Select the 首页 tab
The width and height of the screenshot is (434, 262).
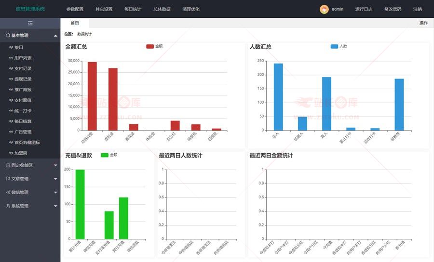coord(75,23)
